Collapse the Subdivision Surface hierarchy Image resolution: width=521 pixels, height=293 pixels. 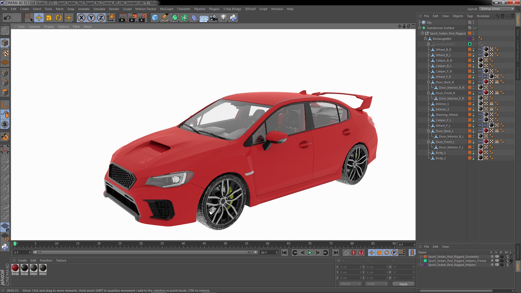point(420,28)
